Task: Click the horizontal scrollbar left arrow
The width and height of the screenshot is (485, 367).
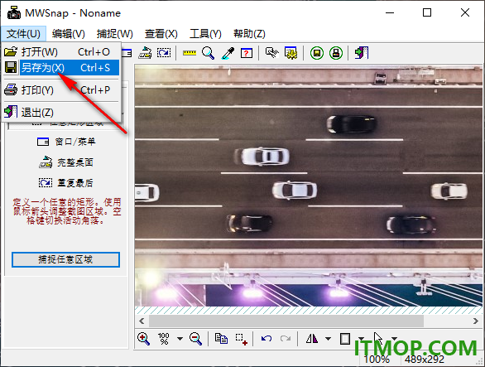Action: tap(142, 321)
